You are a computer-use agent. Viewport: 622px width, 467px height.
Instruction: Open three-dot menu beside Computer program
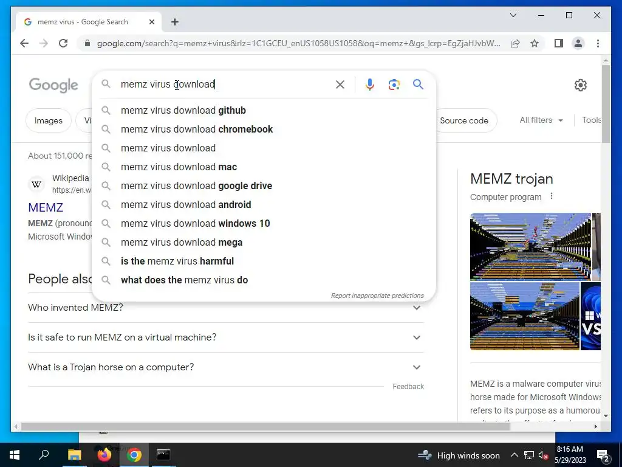(552, 196)
